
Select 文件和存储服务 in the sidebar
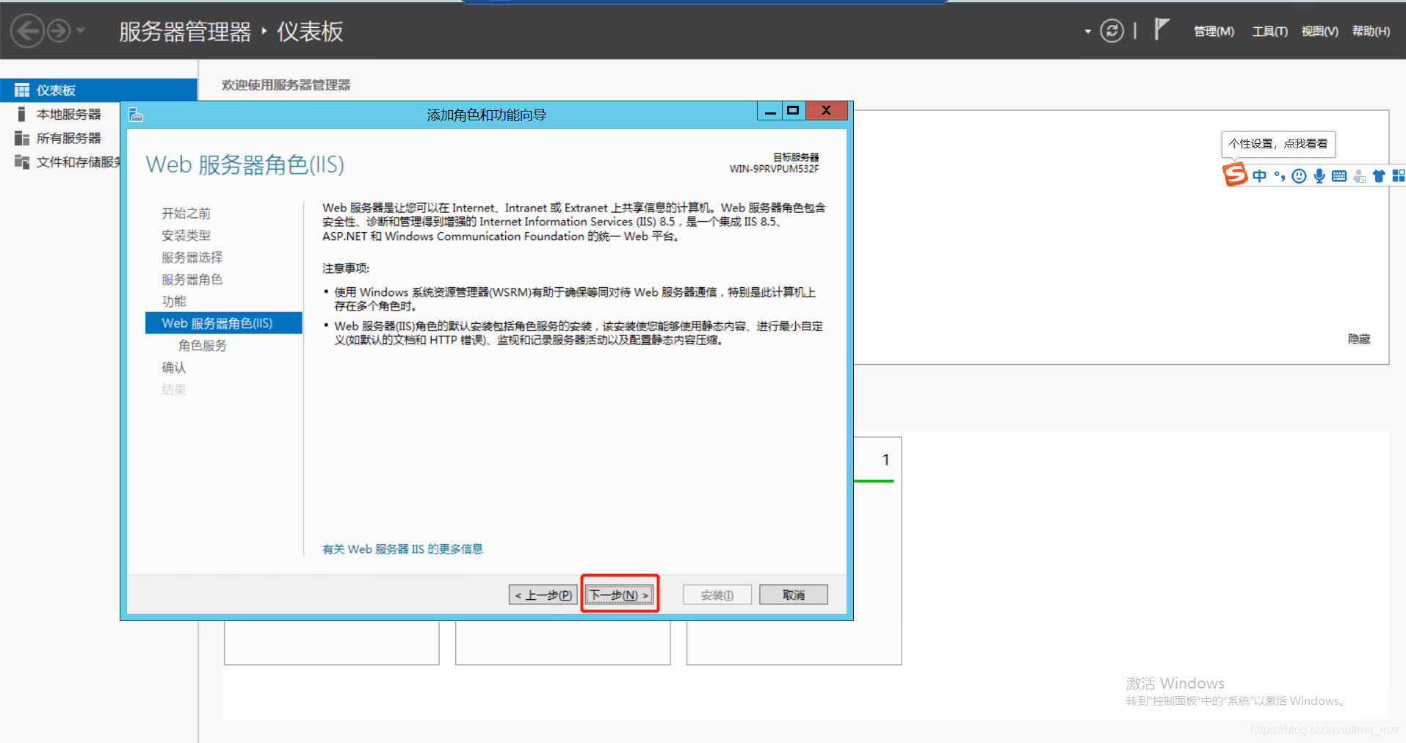pyautogui.click(x=79, y=162)
